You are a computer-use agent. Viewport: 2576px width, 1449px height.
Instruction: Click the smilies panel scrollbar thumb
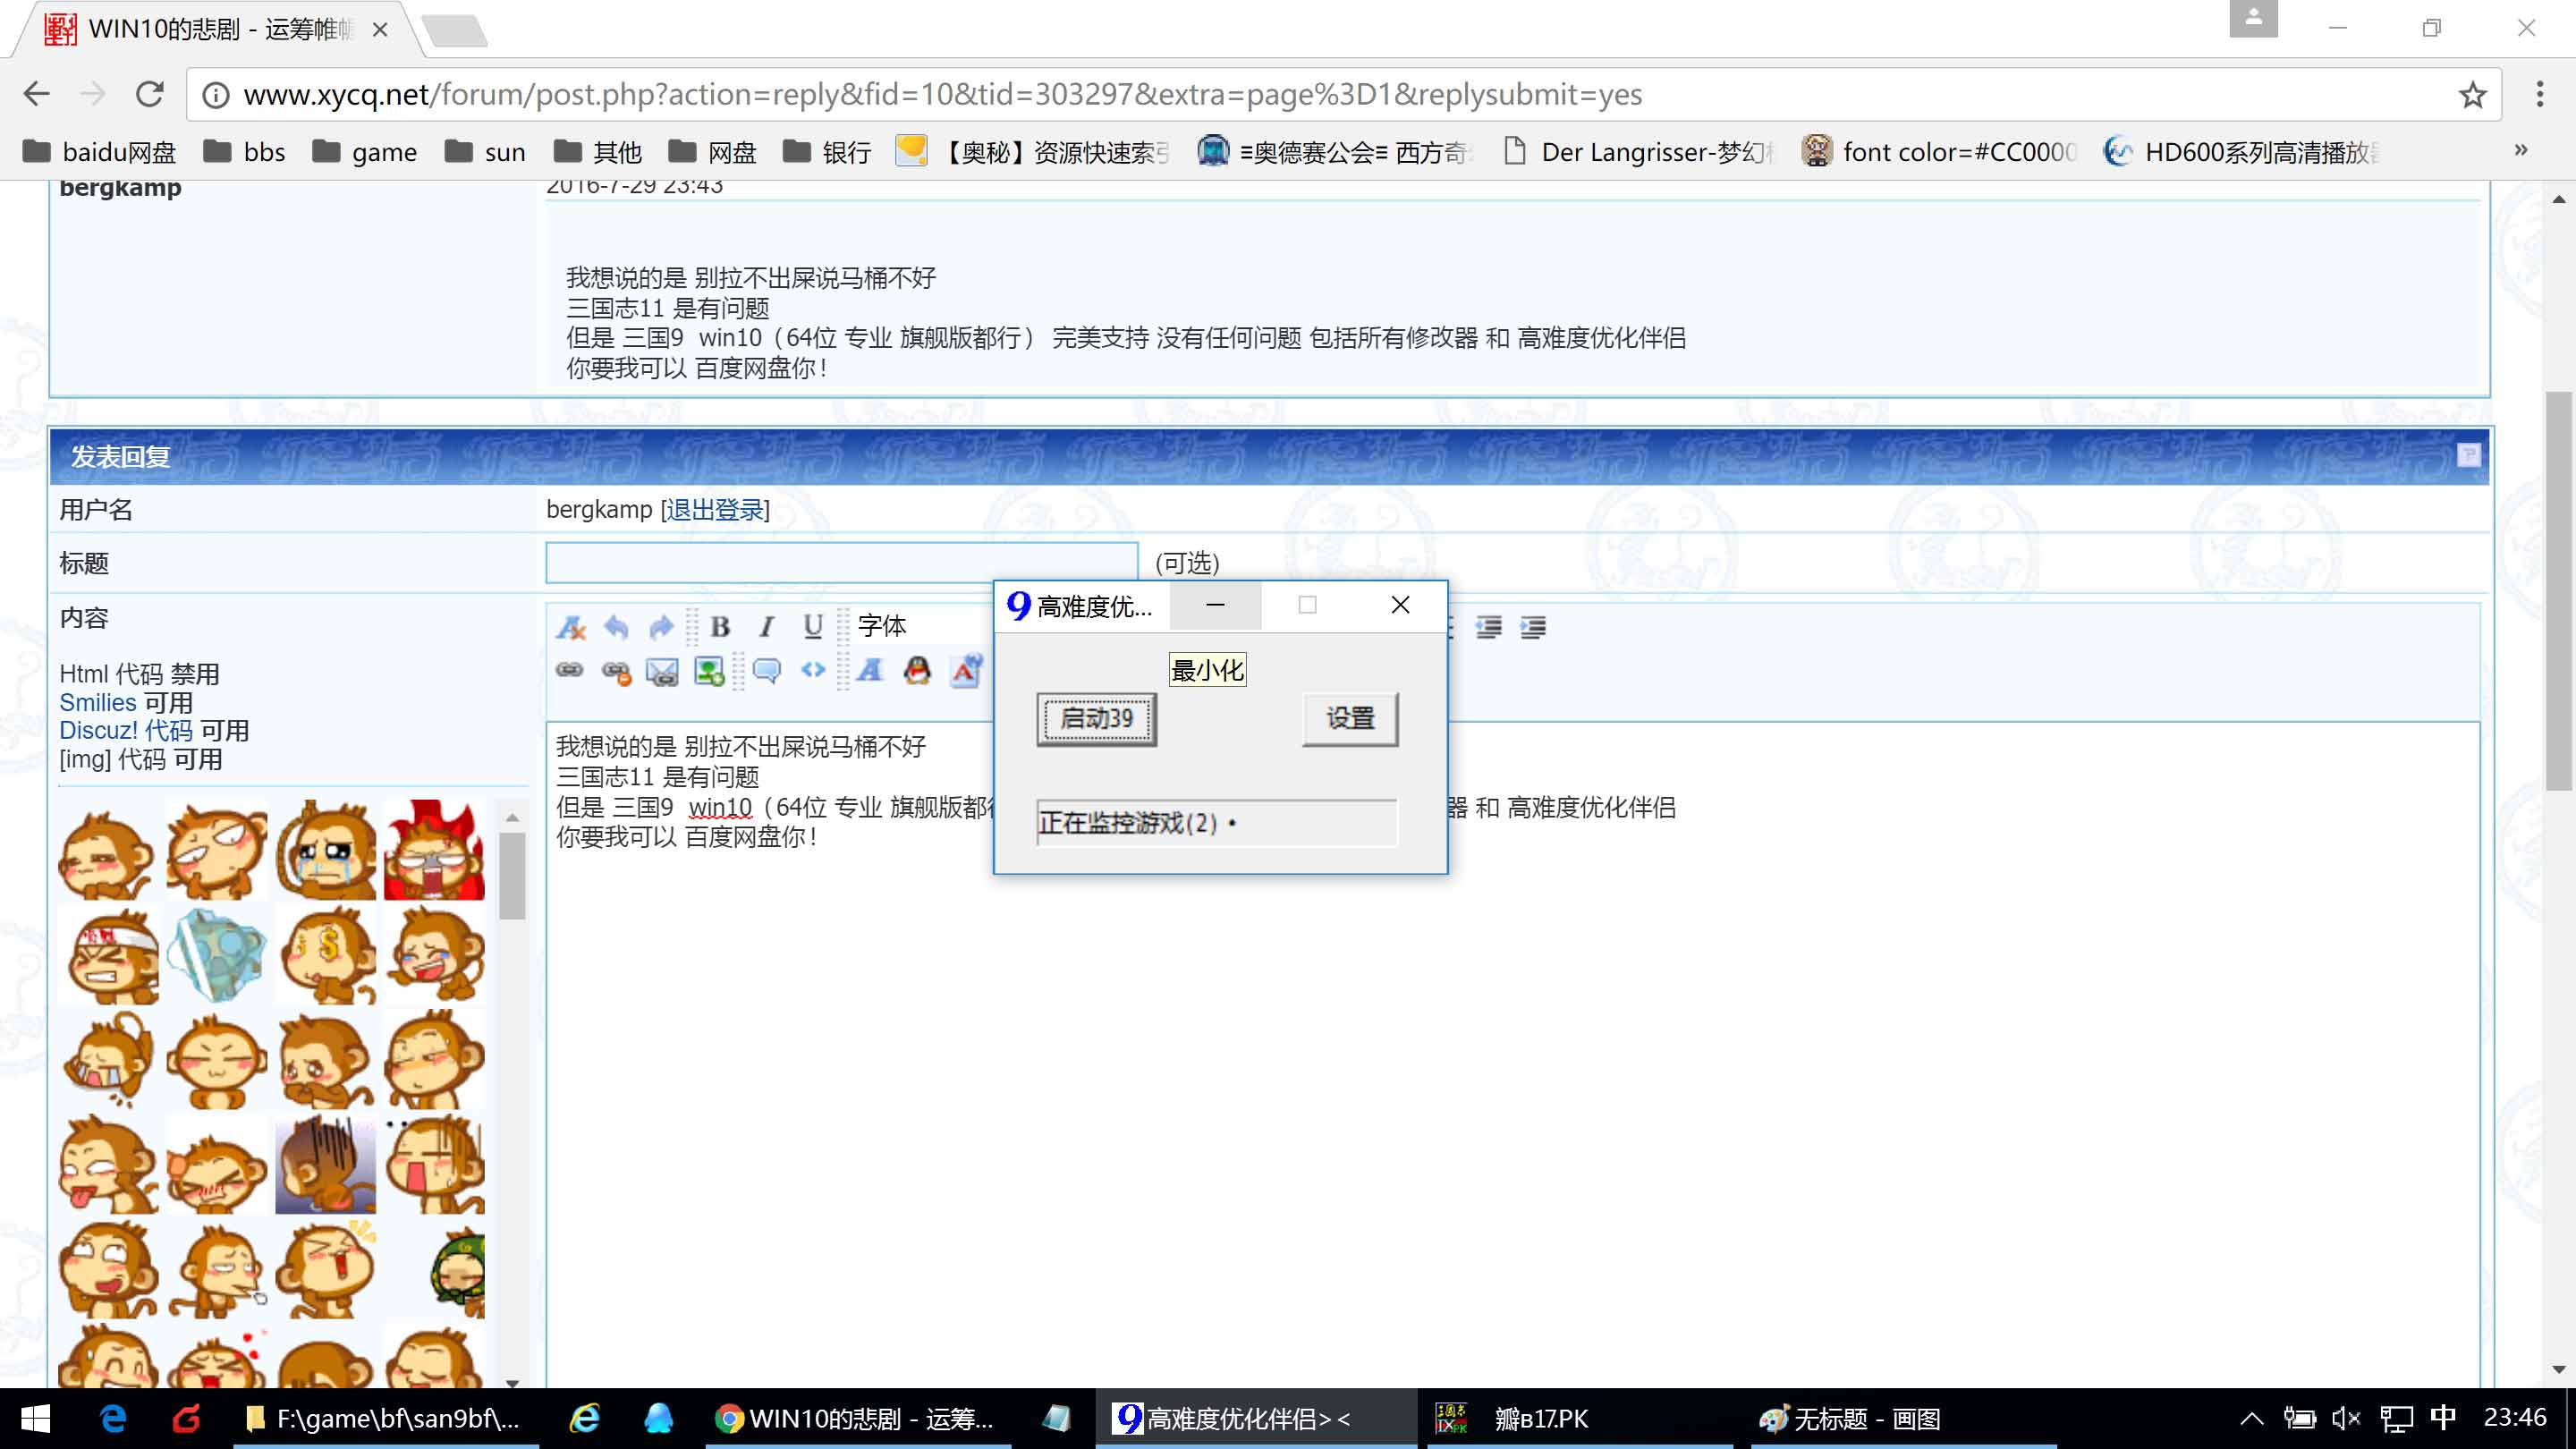[512, 875]
